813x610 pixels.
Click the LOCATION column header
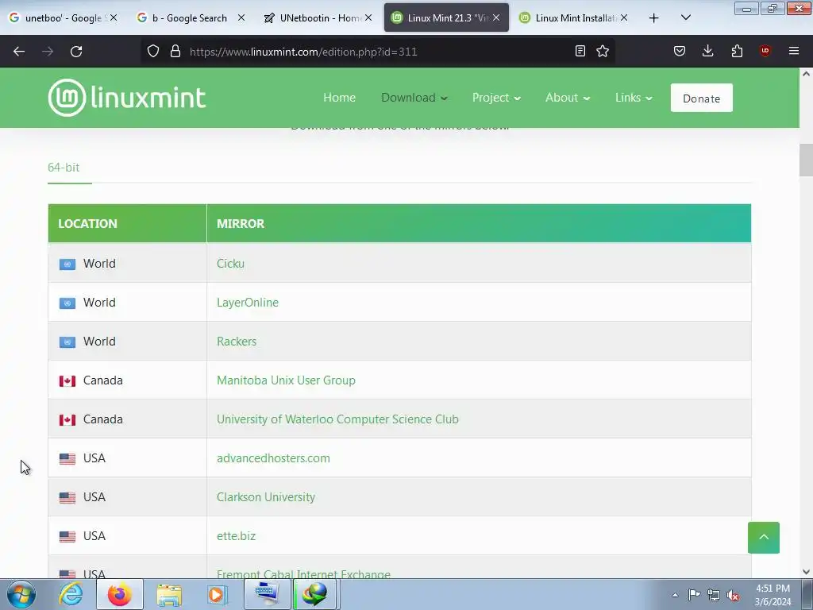point(127,223)
